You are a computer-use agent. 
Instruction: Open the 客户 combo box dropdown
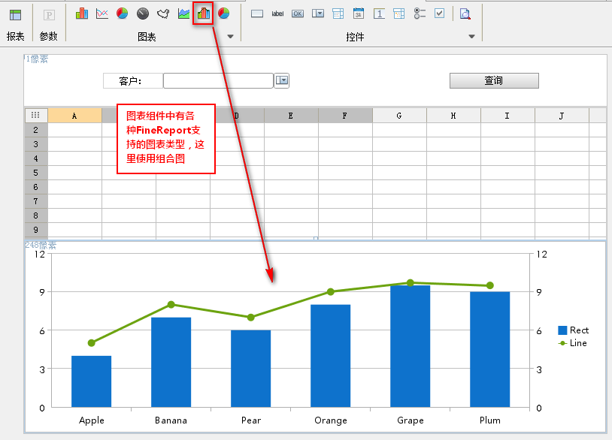(x=281, y=80)
